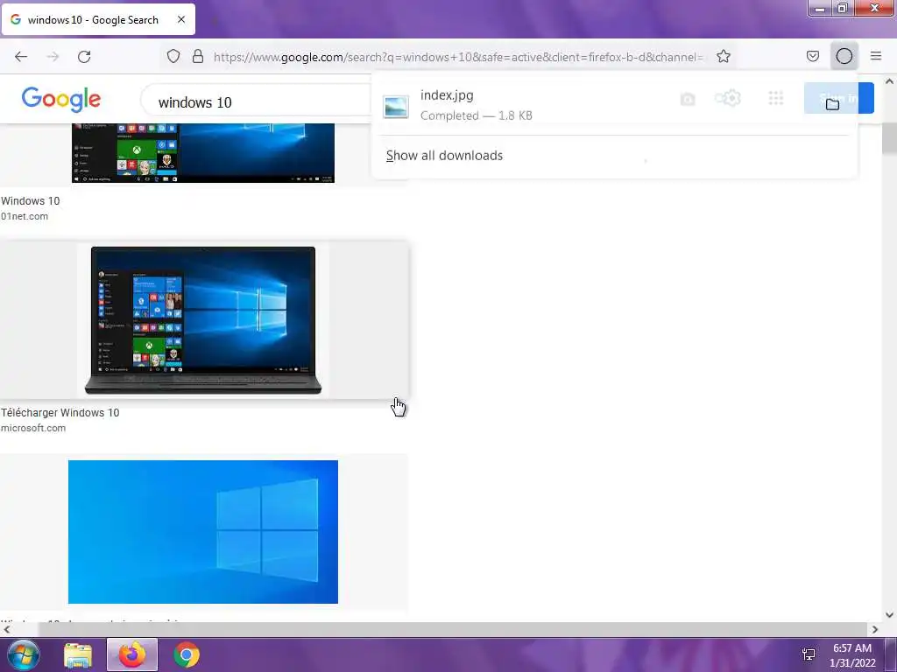
Task: Click the microsoft.com source link
Action: pos(33,428)
